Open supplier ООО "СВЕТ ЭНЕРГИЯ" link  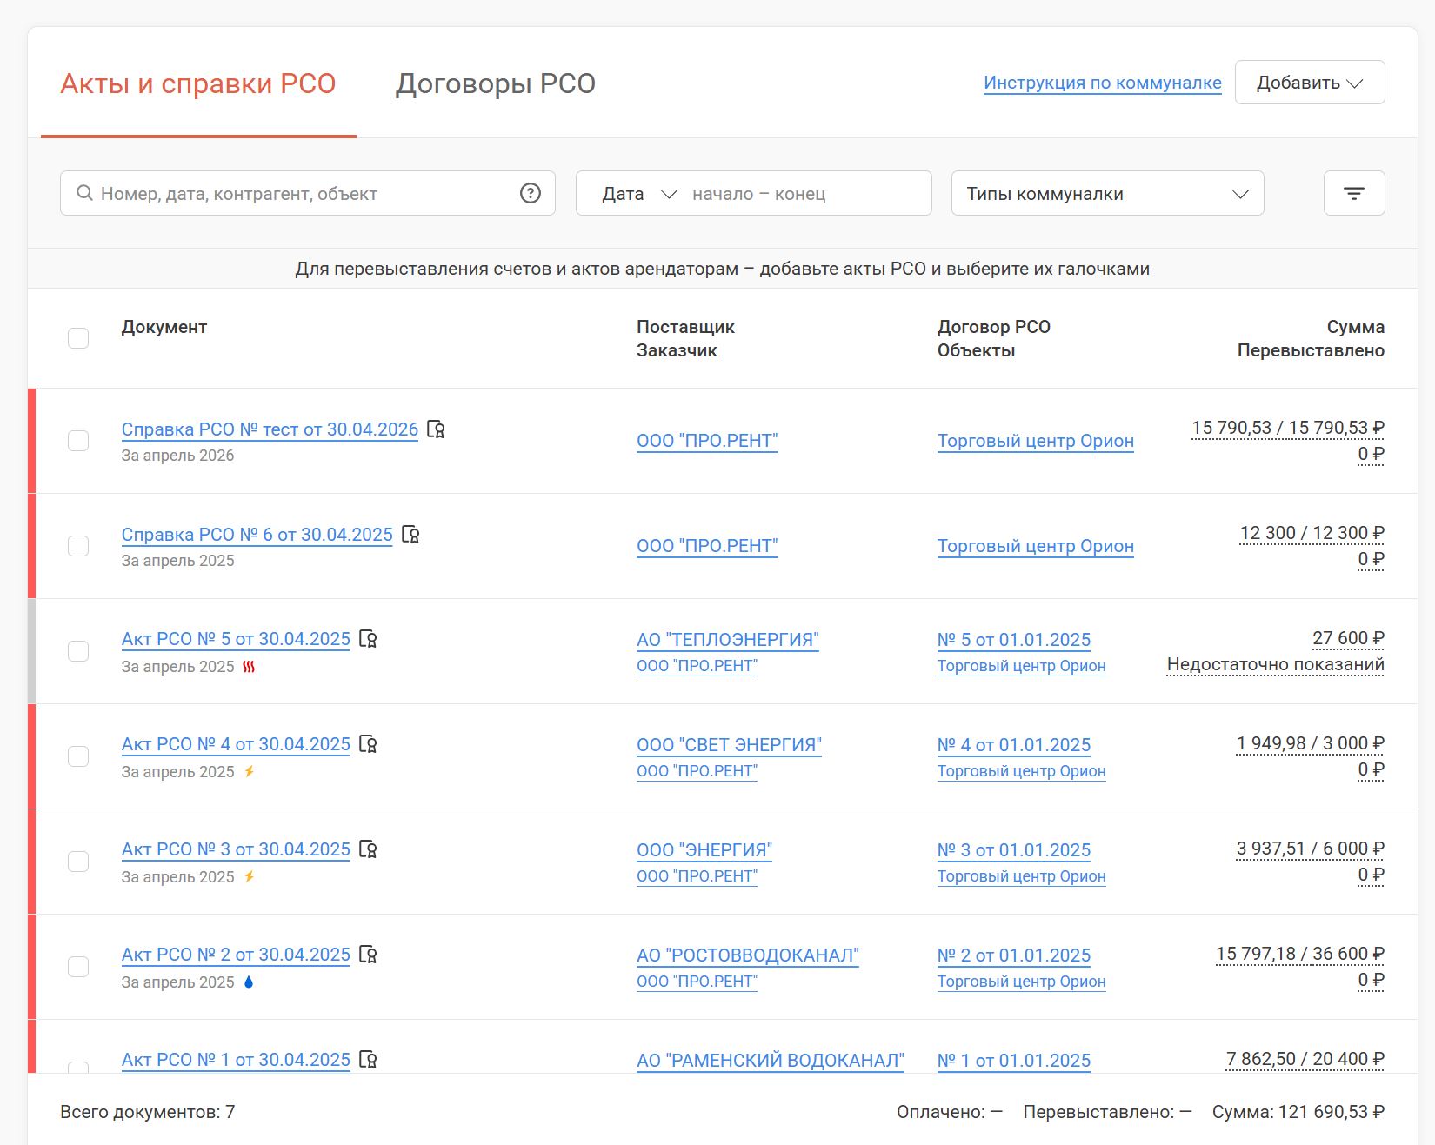(729, 745)
